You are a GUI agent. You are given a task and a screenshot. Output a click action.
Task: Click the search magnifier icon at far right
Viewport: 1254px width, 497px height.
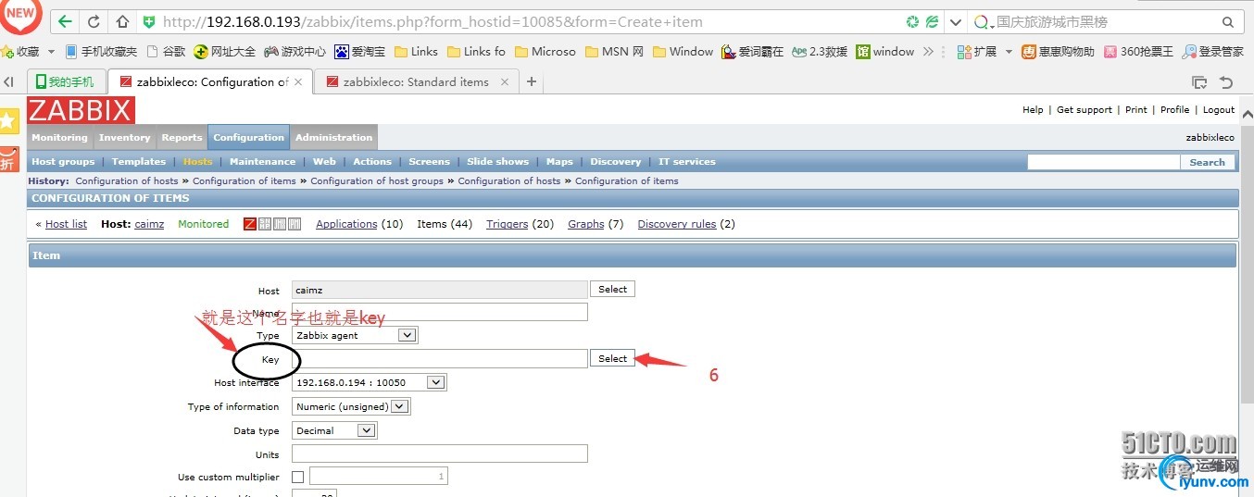coord(1227,21)
